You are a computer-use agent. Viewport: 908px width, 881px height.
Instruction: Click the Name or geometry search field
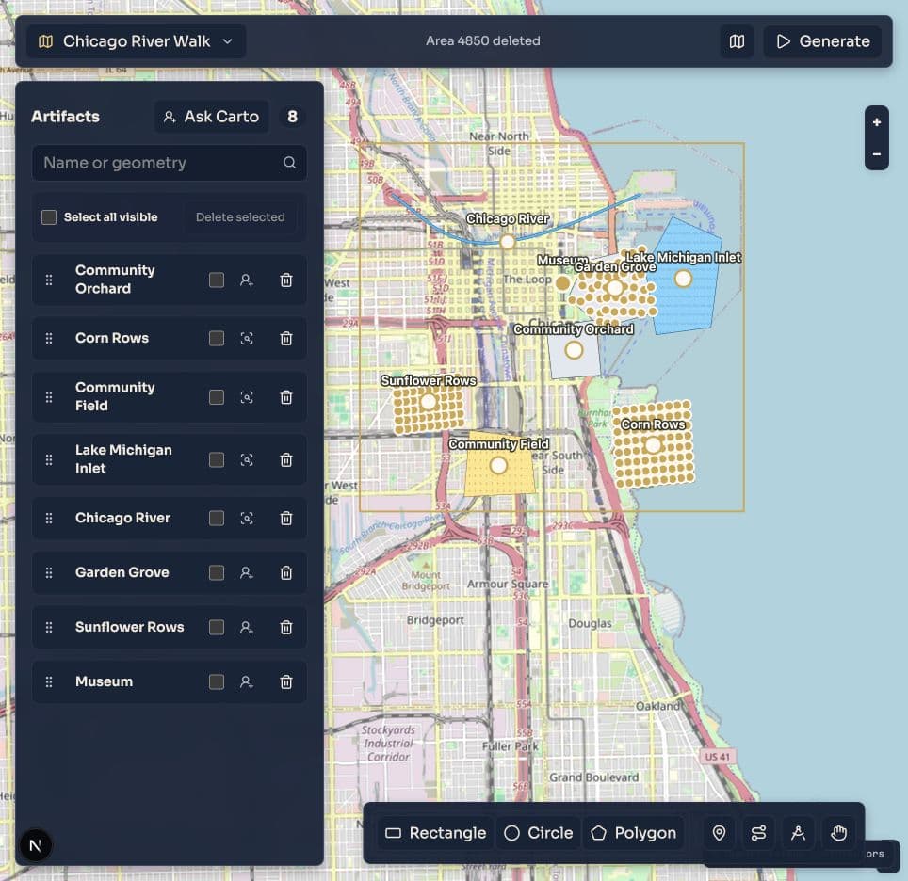tap(170, 163)
